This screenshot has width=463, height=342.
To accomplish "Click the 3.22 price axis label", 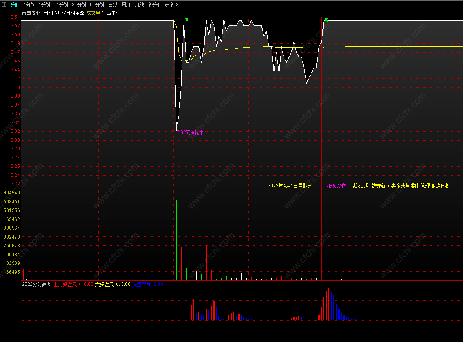I will pyautogui.click(x=15, y=184).
